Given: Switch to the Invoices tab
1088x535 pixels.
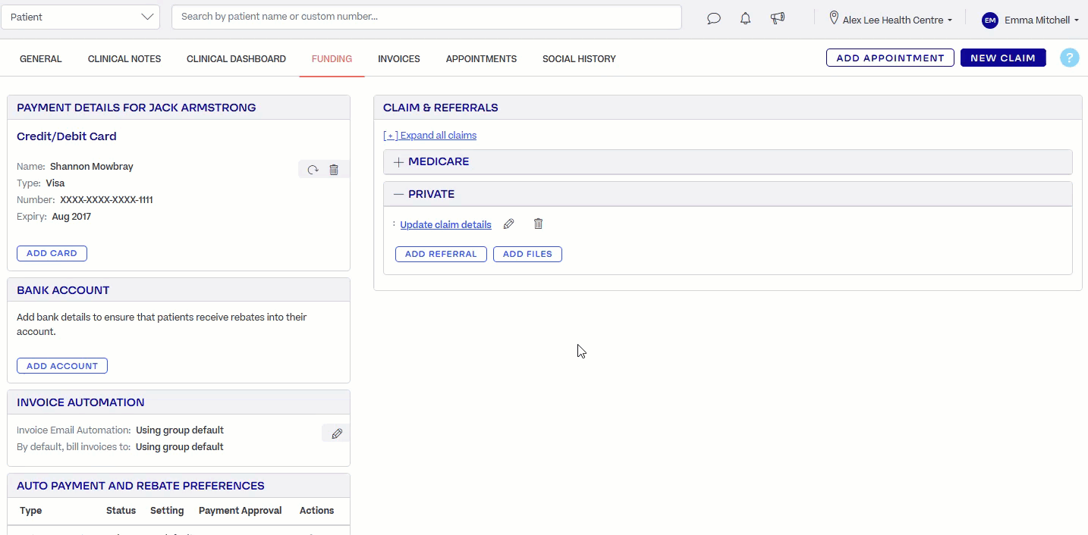Looking at the screenshot, I should 398,58.
